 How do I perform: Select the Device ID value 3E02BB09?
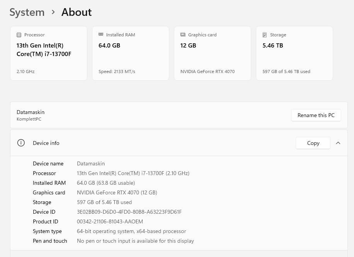[129, 212]
